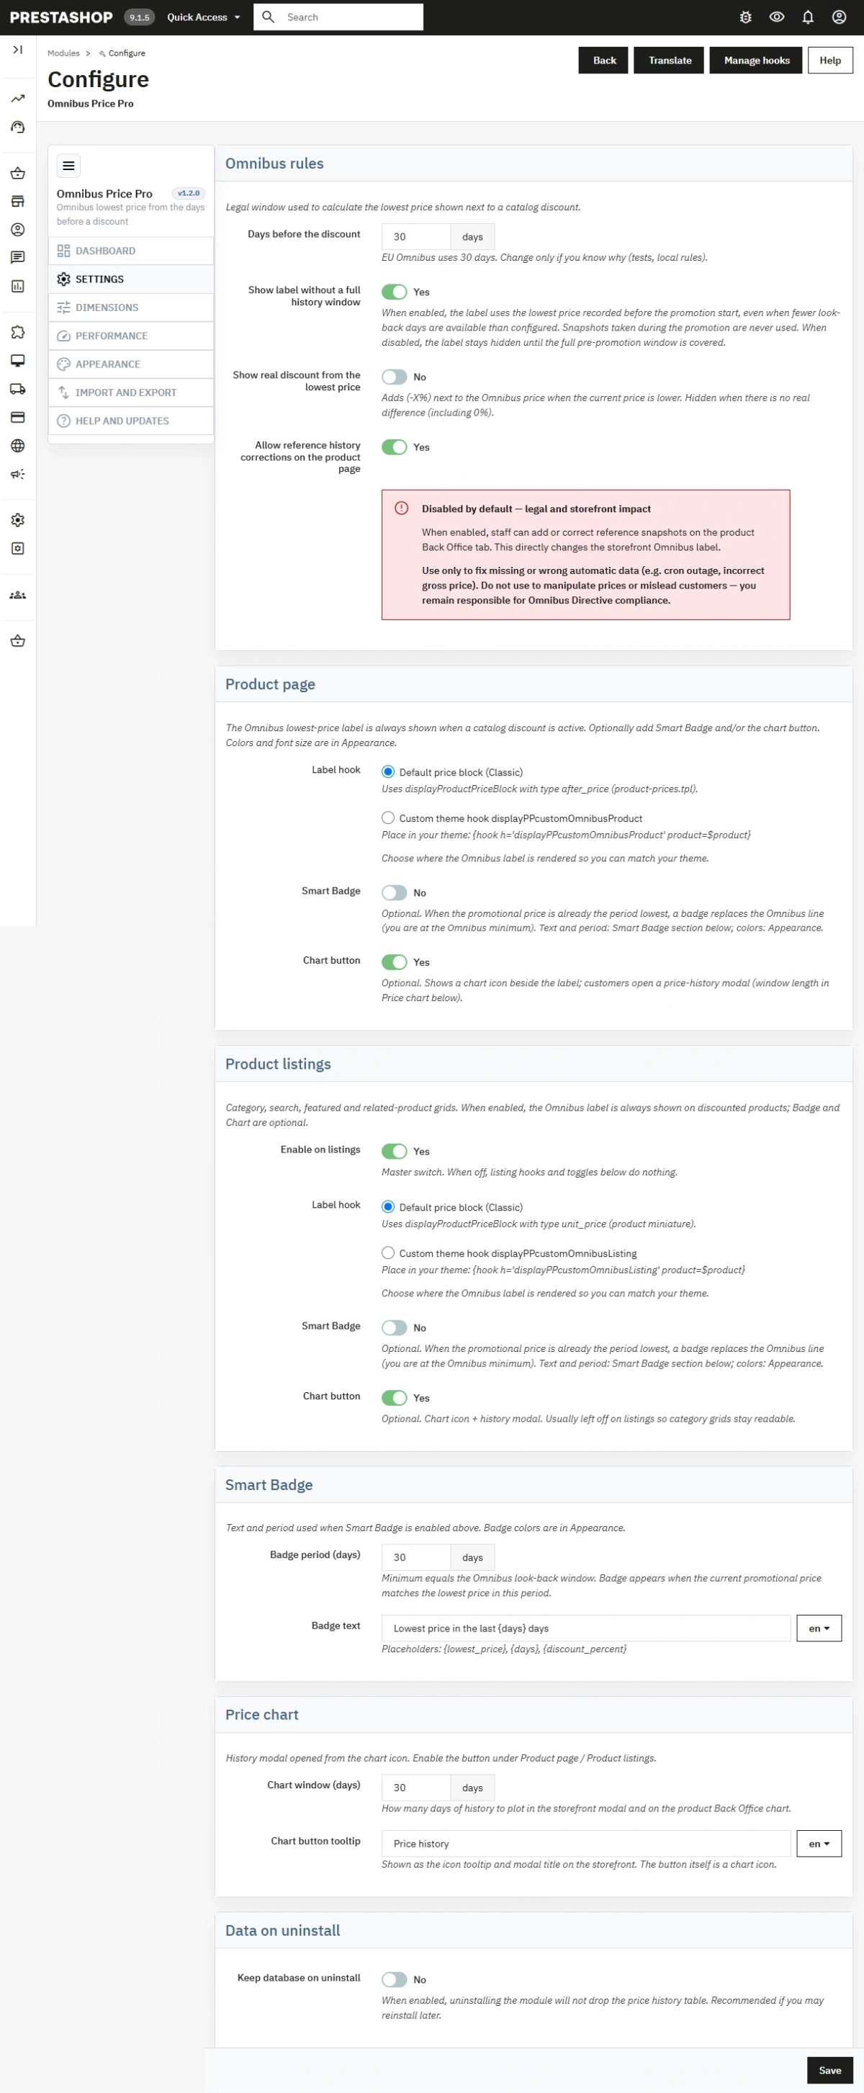864x2093 pixels.
Task: Edit the Badge text input
Action: 585,1628
